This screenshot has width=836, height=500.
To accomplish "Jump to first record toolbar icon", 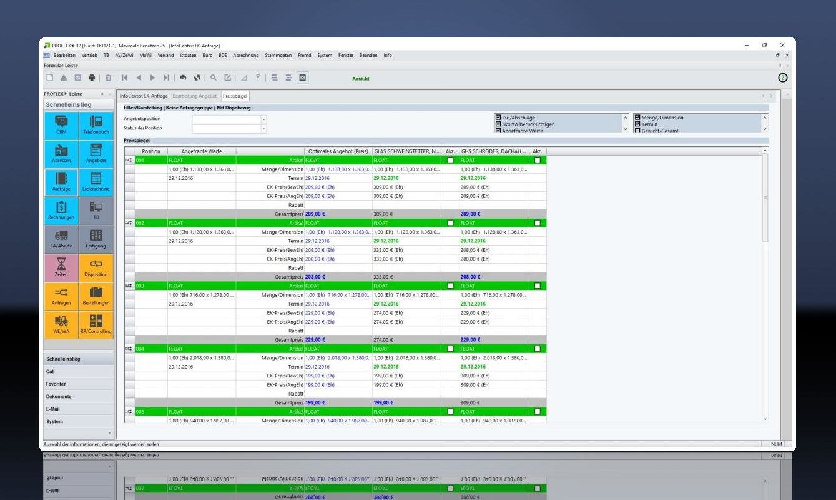I will coord(125,77).
